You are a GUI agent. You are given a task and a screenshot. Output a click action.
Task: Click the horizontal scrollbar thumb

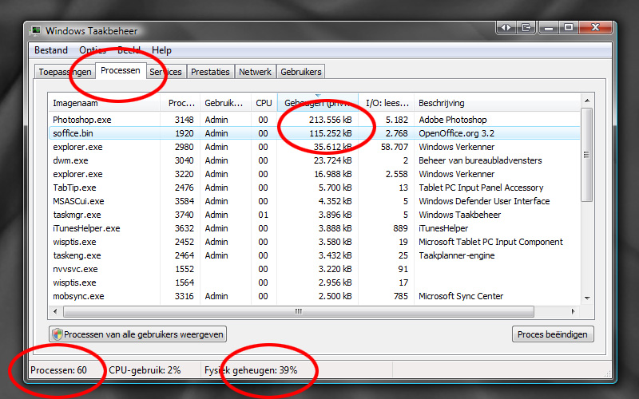coord(299,311)
